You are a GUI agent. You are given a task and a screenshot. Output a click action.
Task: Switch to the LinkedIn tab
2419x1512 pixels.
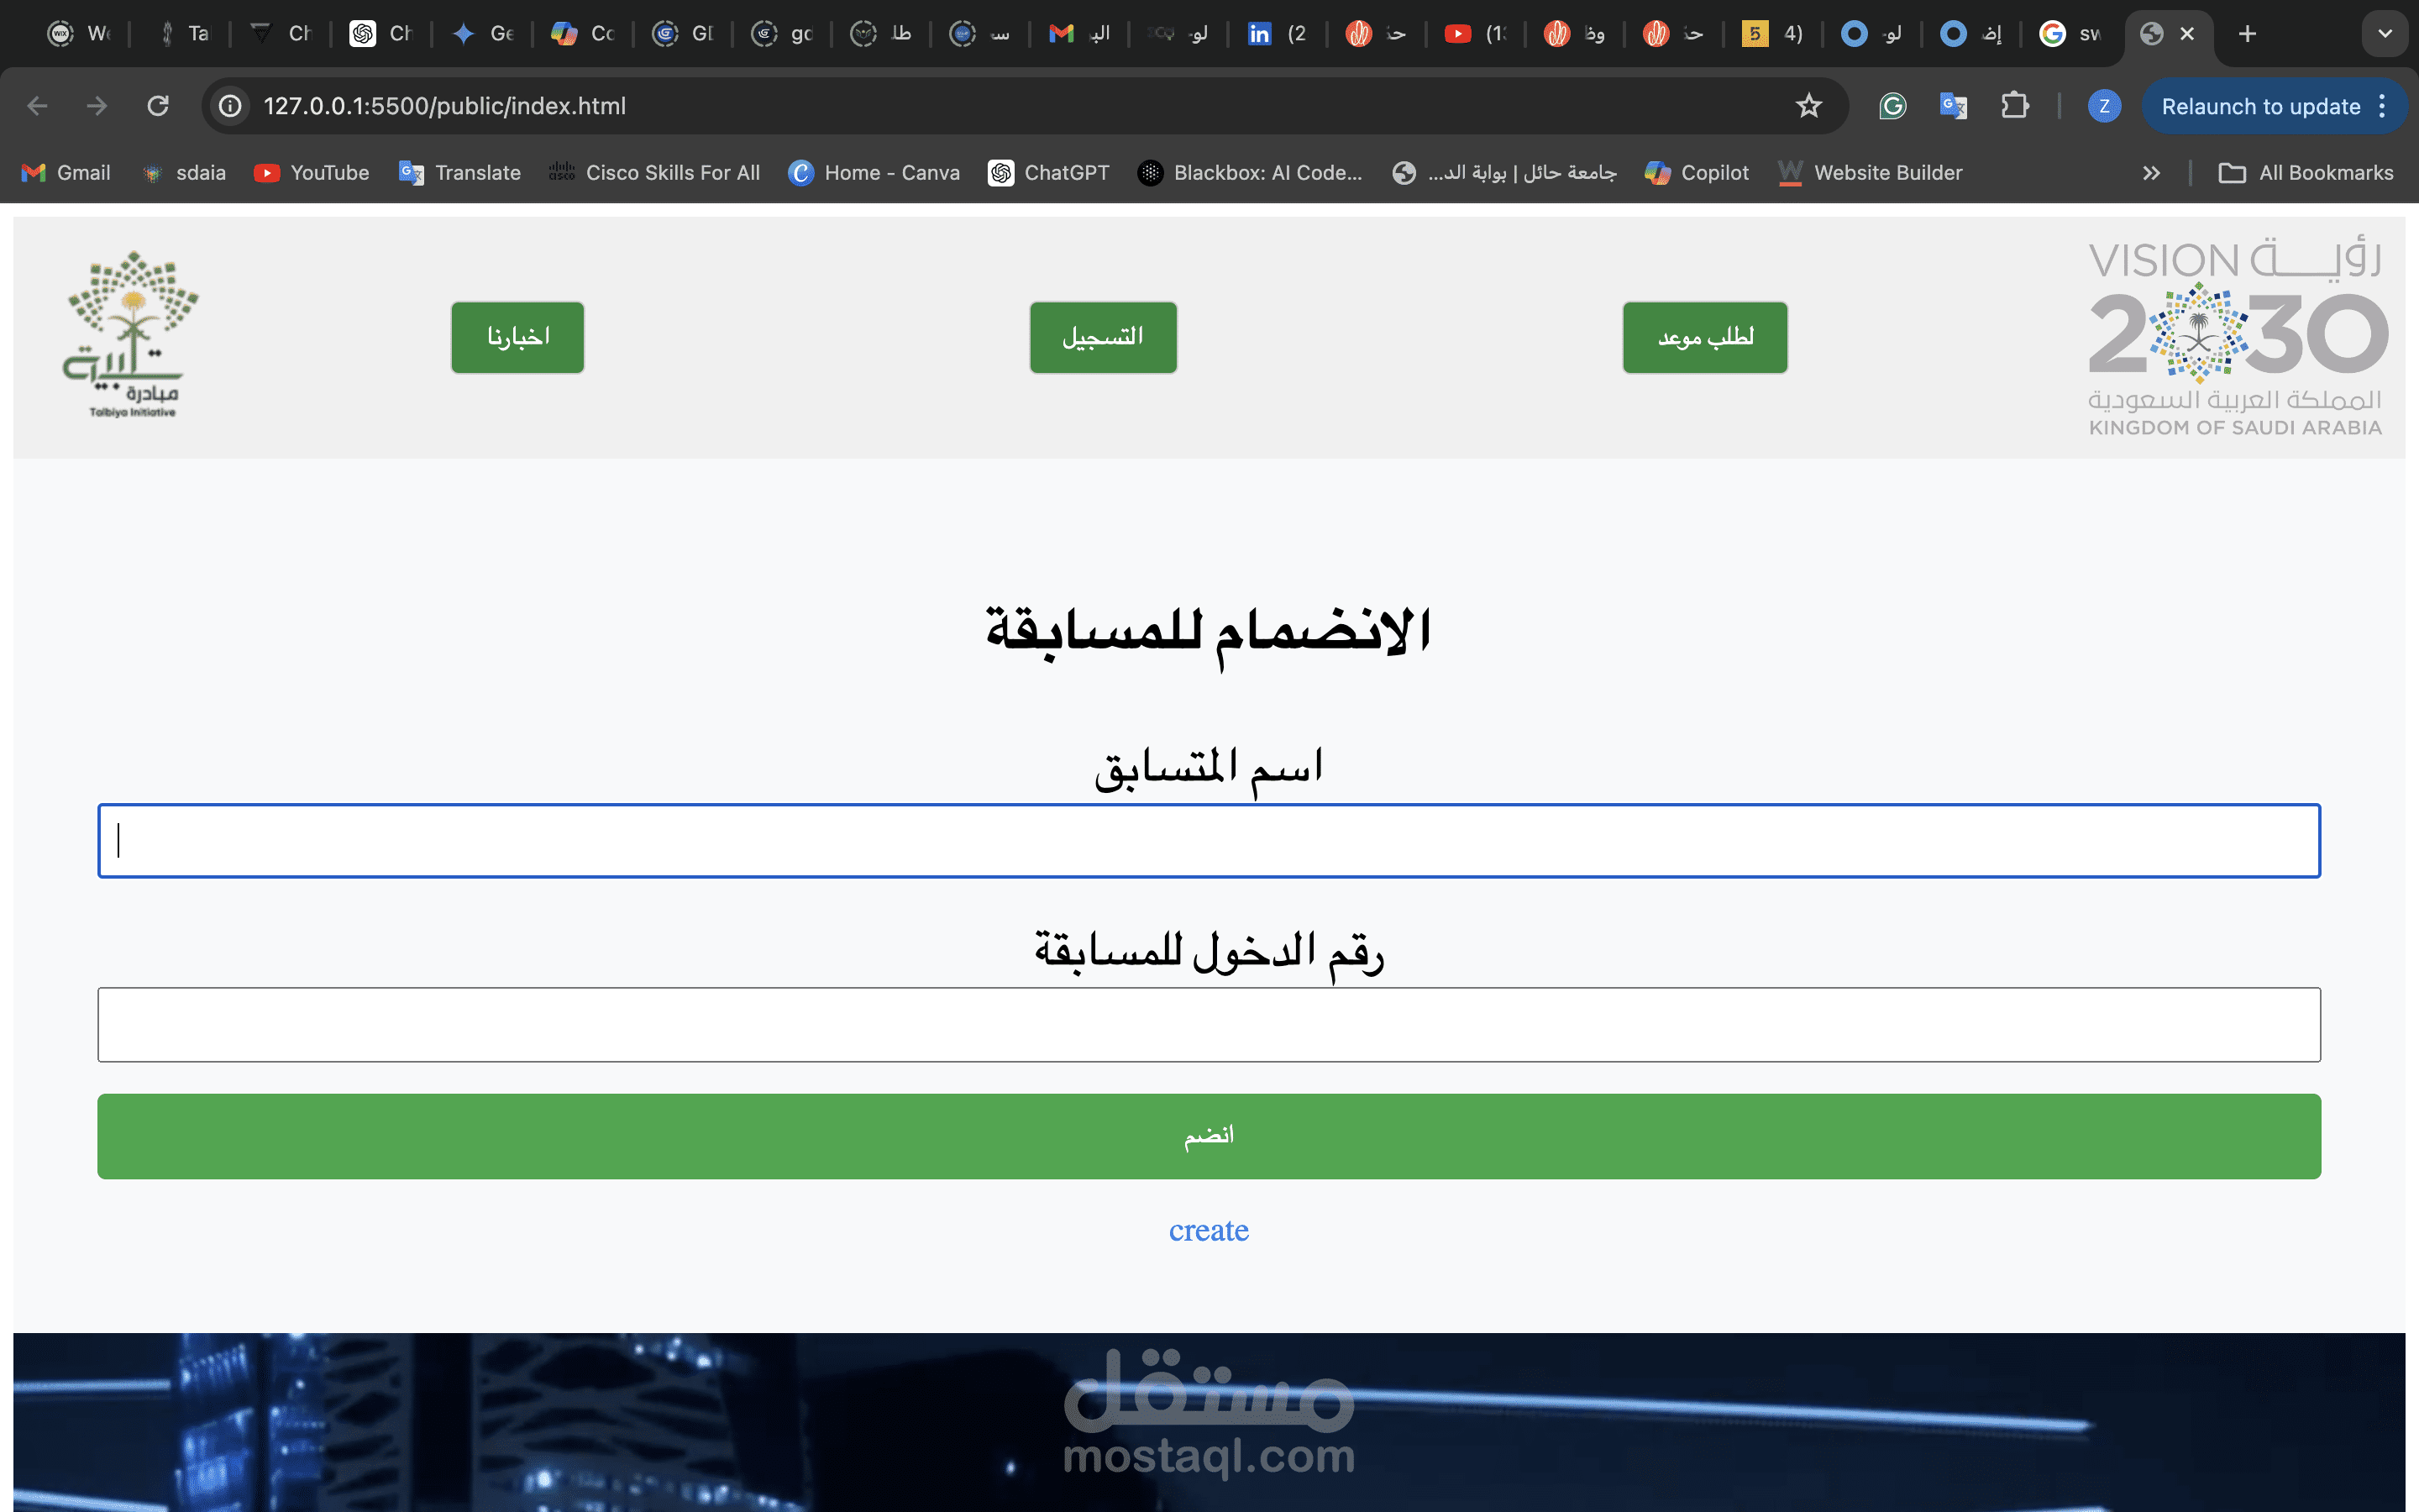1278,34
